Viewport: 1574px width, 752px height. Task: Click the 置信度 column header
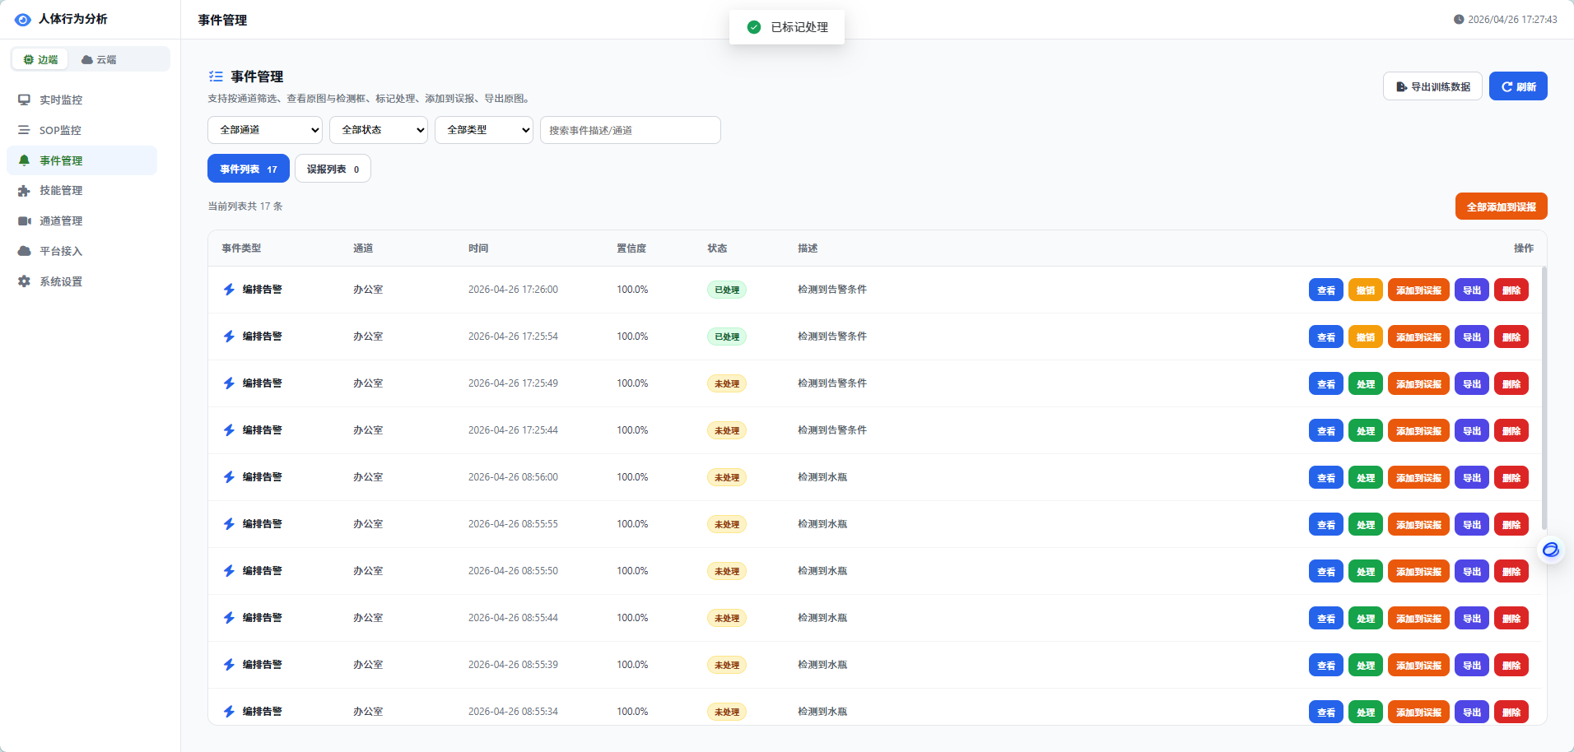(x=631, y=248)
